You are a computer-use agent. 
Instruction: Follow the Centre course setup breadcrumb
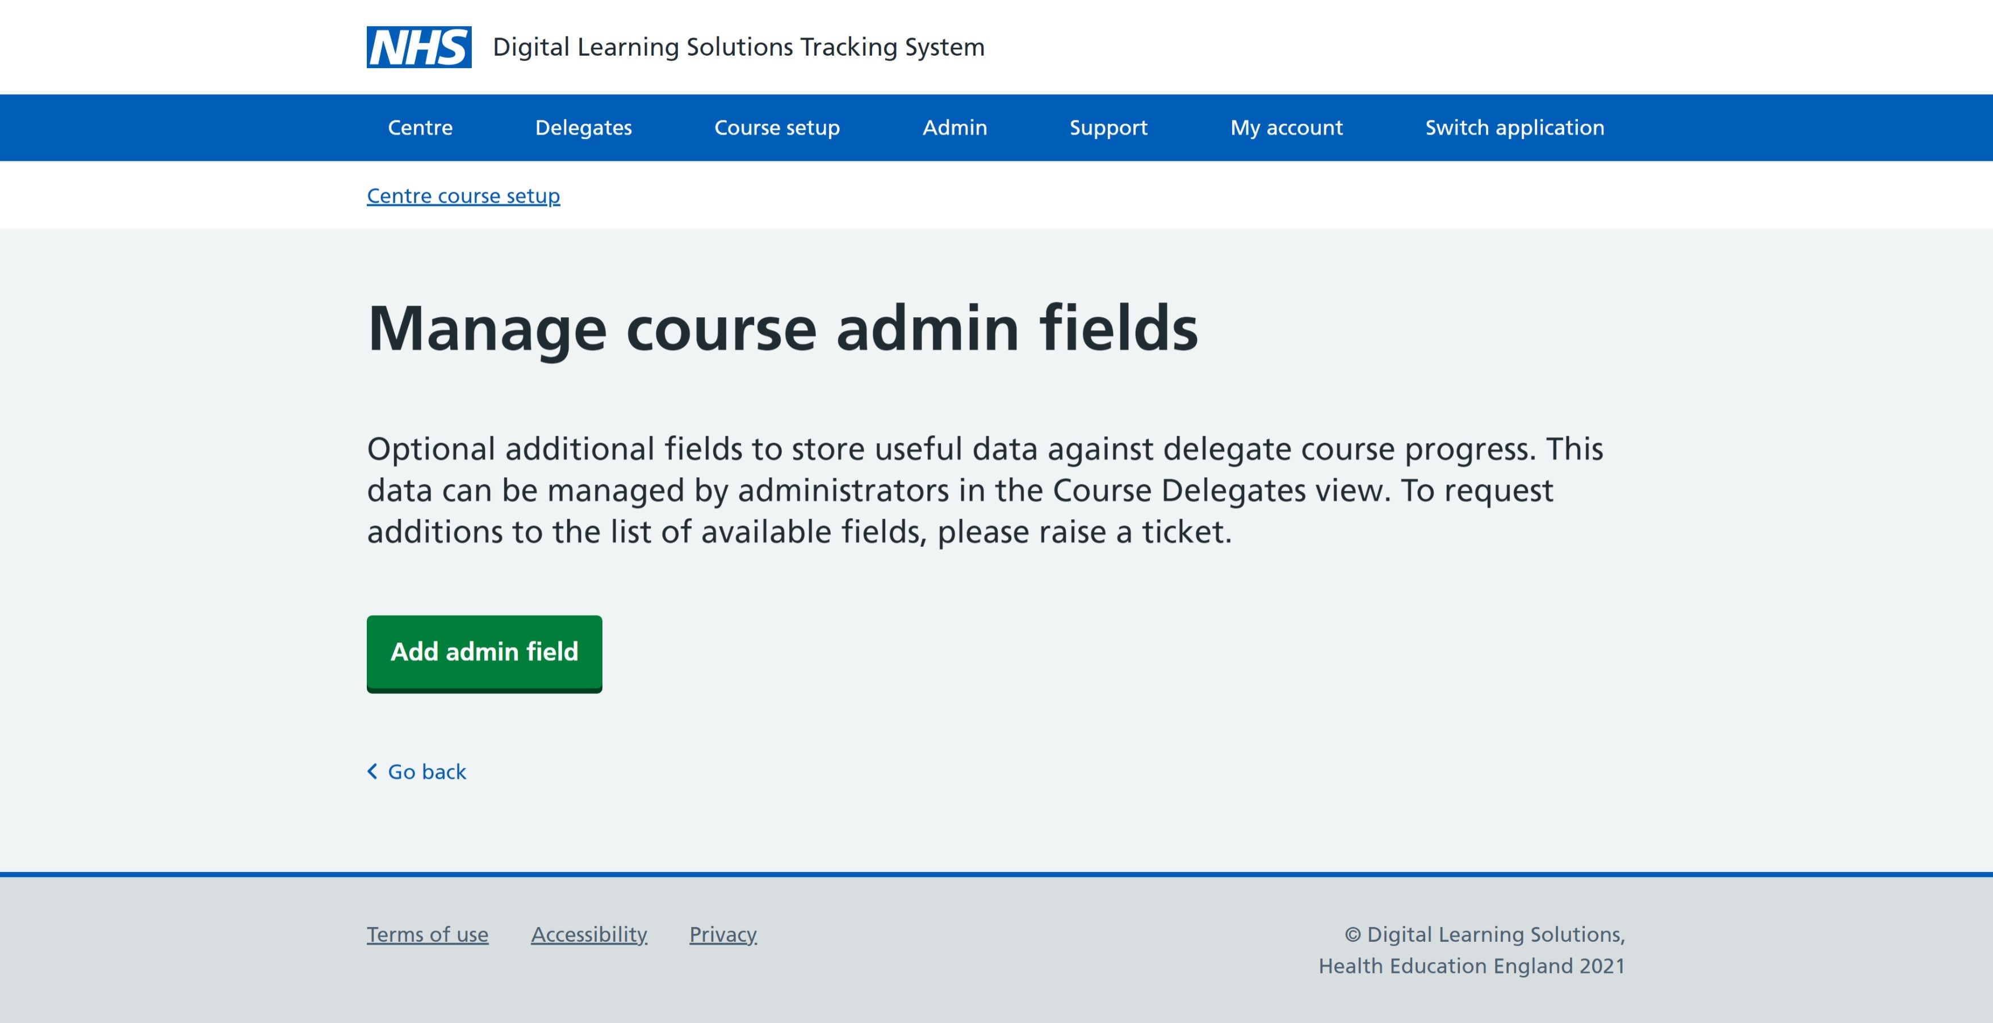[463, 196]
